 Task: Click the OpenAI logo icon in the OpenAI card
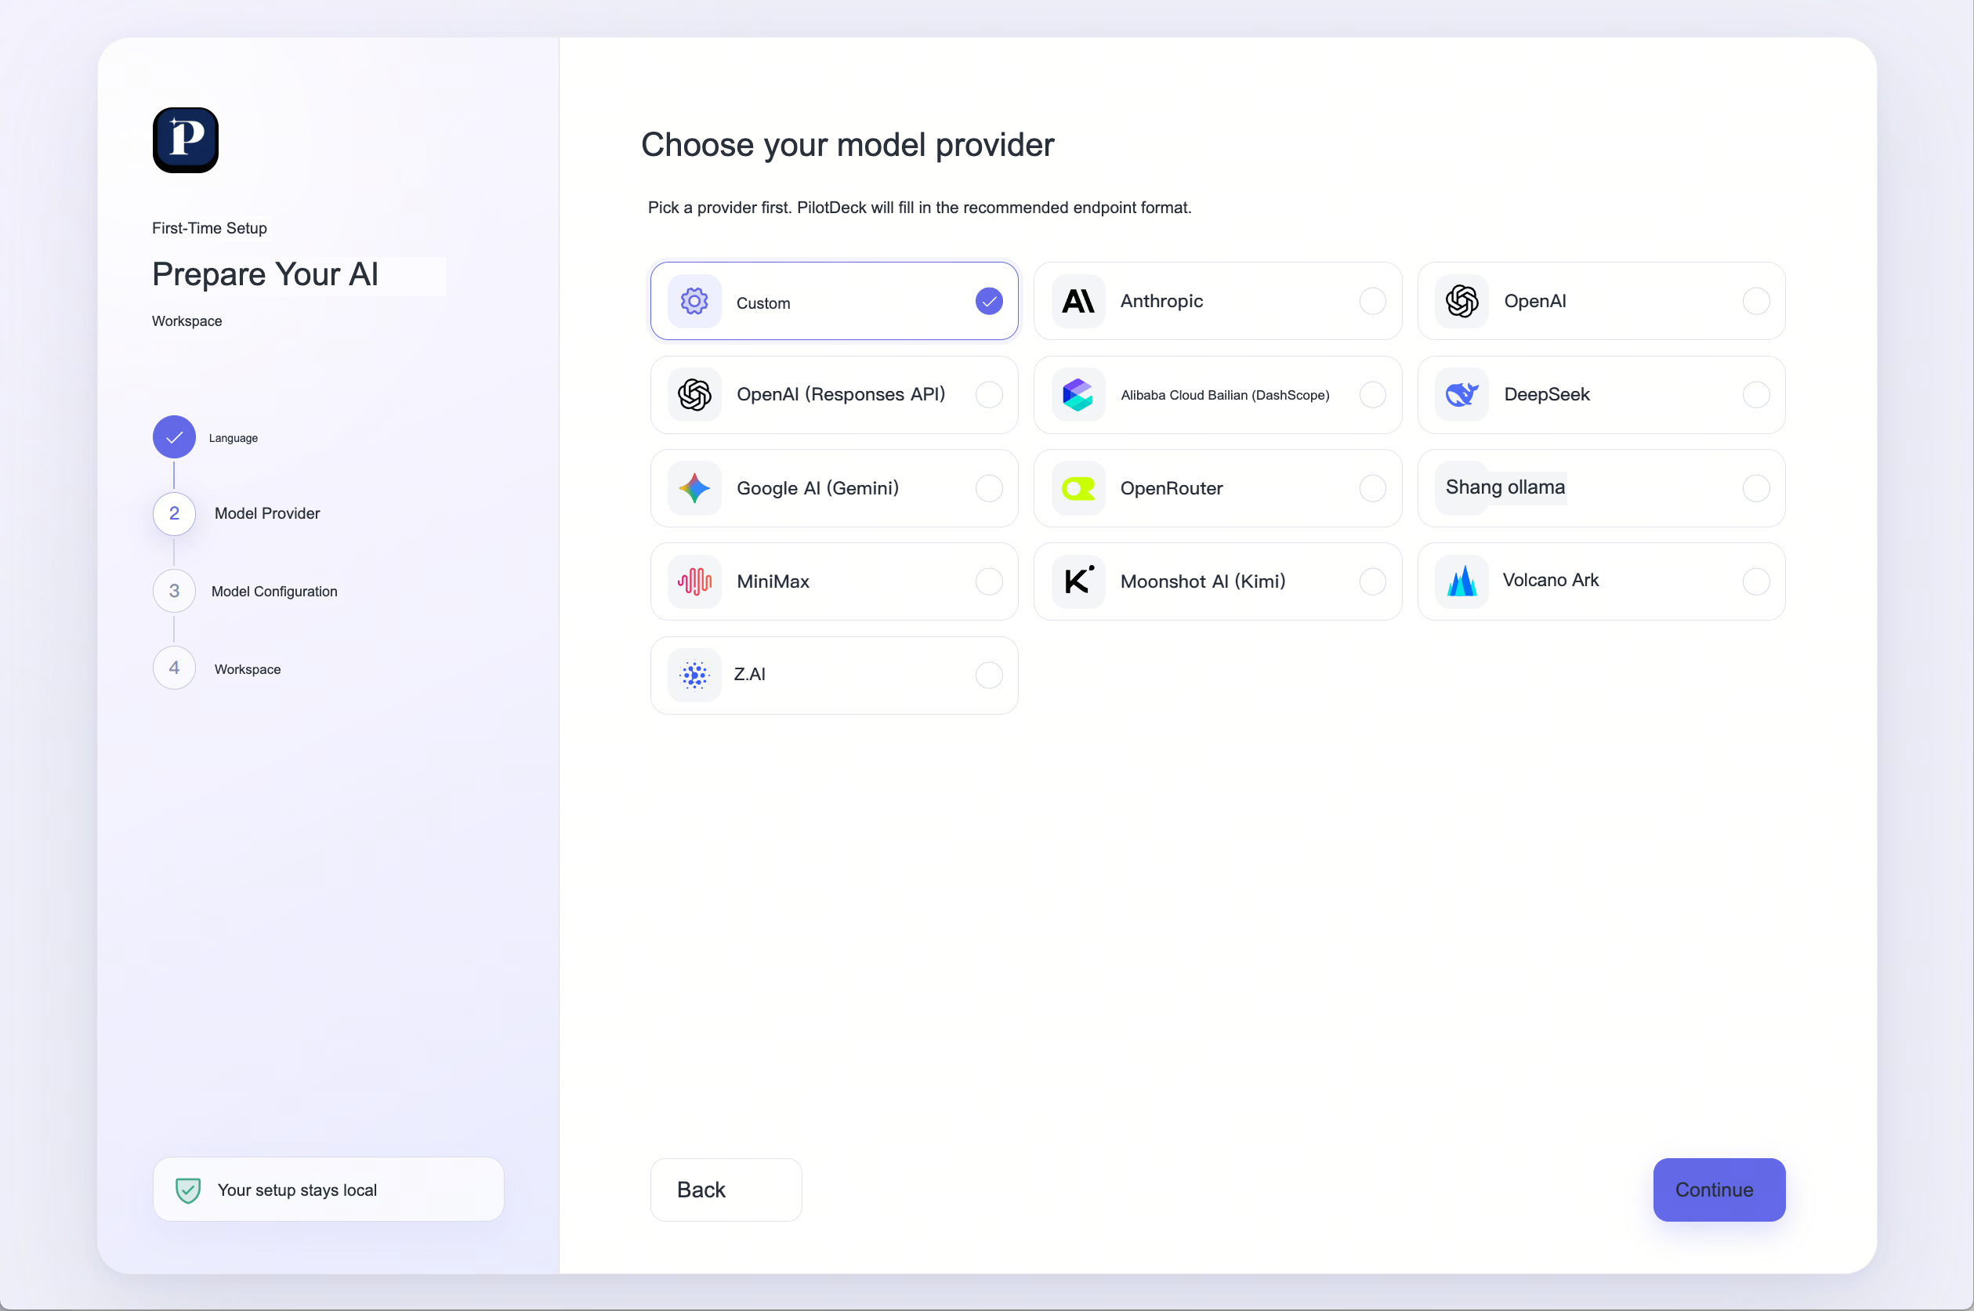pyautogui.click(x=1461, y=301)
